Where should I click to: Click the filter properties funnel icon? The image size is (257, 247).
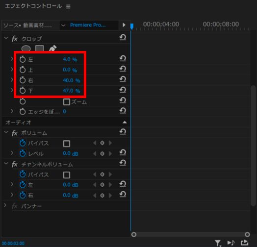pos(218,243)
